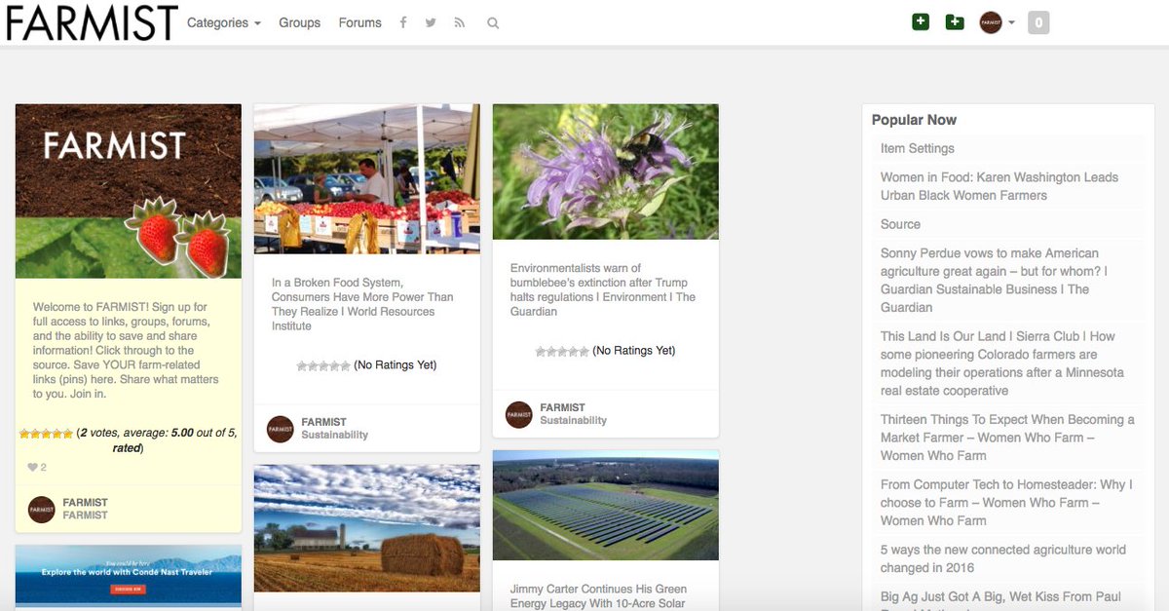This screenshot has height=611, width=1169.
Task: Open FARMIST author link on bumblebee card
Action: click(562, 407)
